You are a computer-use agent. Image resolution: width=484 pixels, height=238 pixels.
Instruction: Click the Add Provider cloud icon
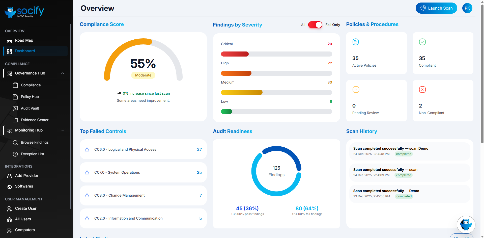tap(10, 176)
